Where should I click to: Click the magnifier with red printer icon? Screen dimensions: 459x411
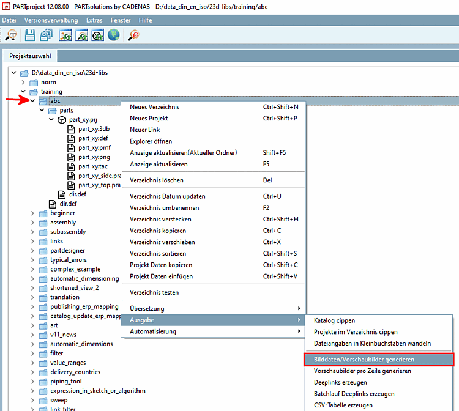tap(133, 35)
